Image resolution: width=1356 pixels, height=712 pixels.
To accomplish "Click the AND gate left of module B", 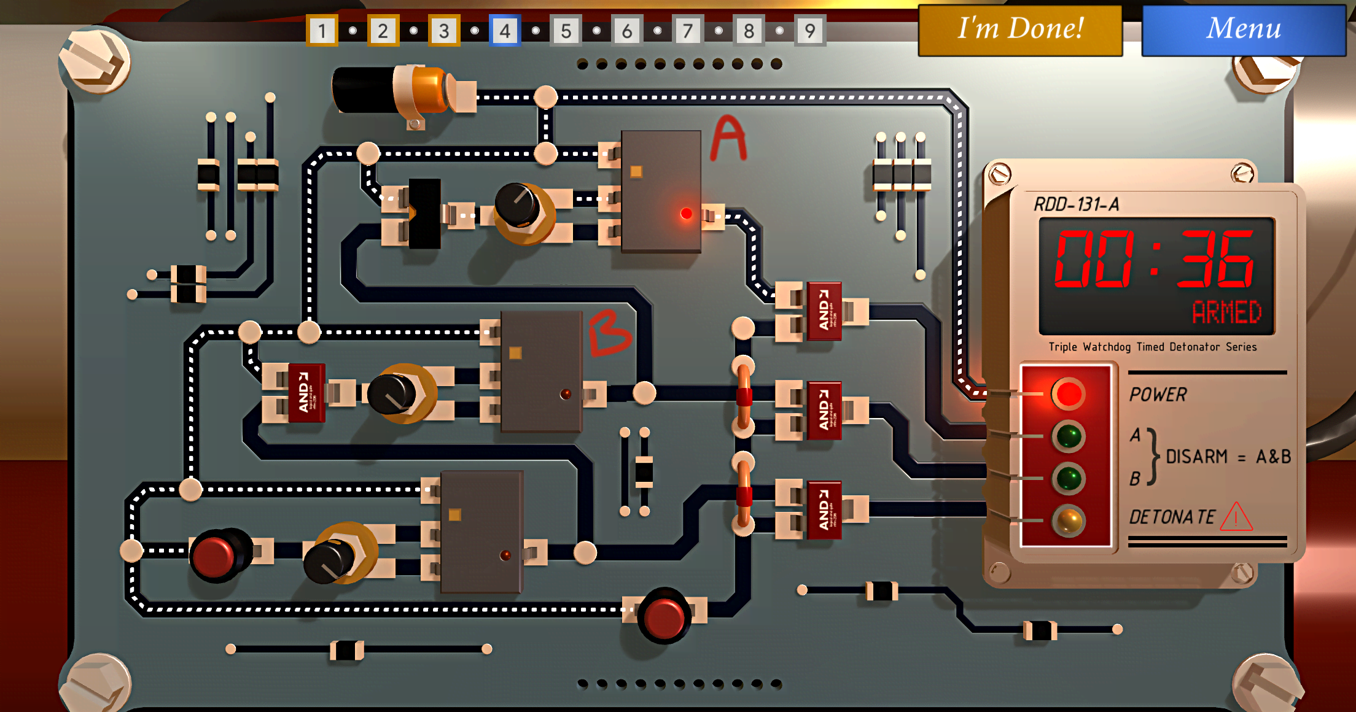I will click(306, 393).
